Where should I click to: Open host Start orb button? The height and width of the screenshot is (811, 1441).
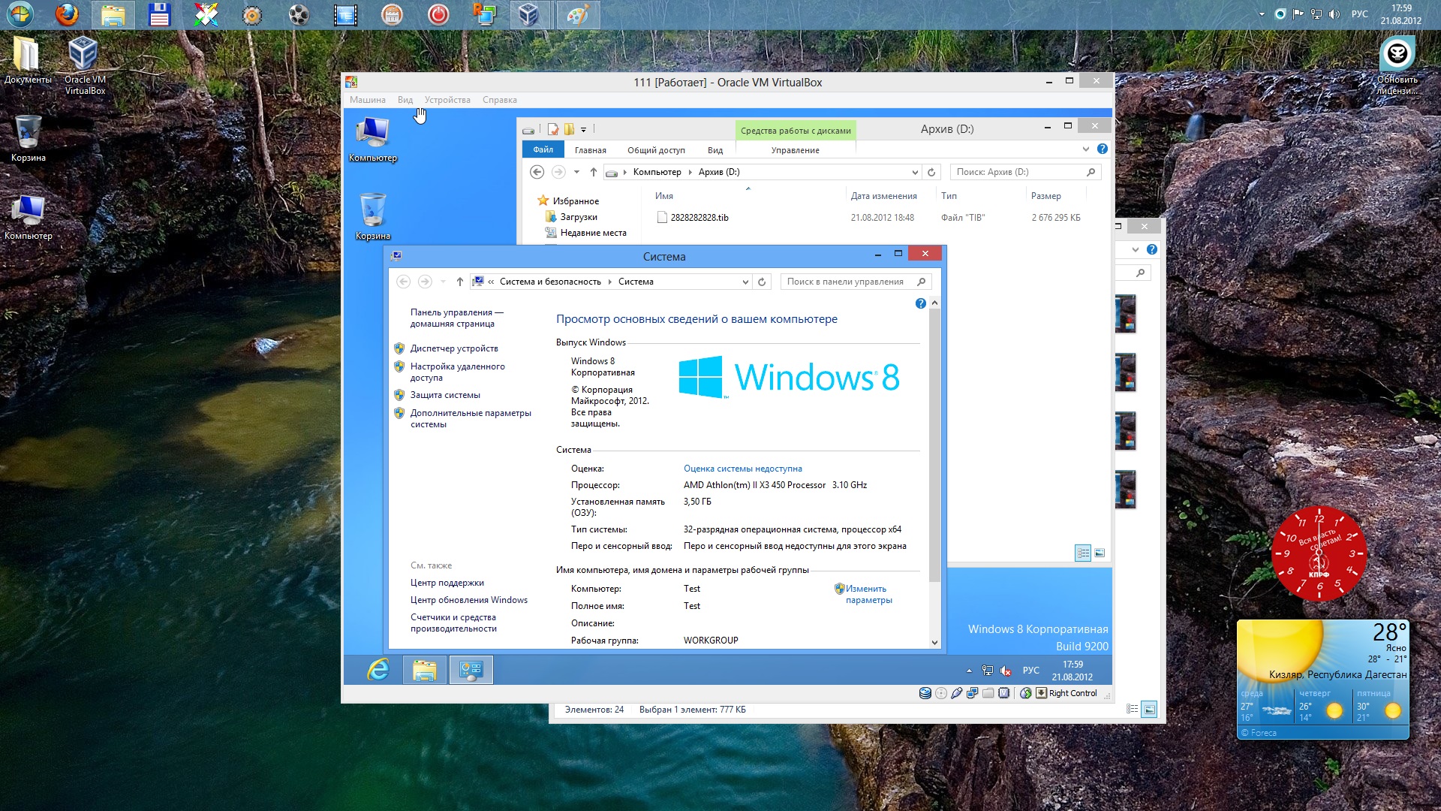(x=21, y=14)
